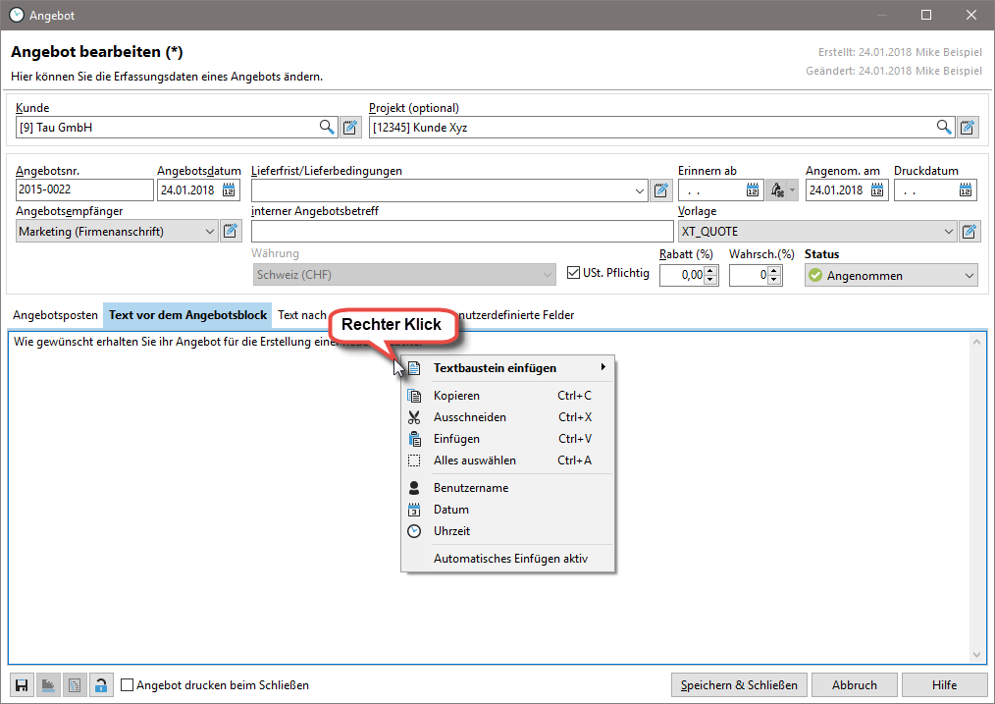Open the Angebotsempfänger Marketing dropdown
Image resolution: width=995 pixels, height=704 pixels.
[209, 232]
